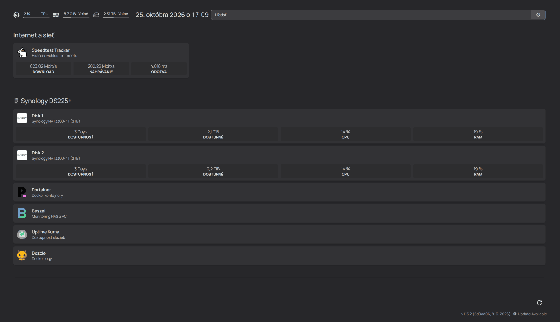Click the date and time text
Viewport: 560px width, 322px height.
(x=172, y=15)
